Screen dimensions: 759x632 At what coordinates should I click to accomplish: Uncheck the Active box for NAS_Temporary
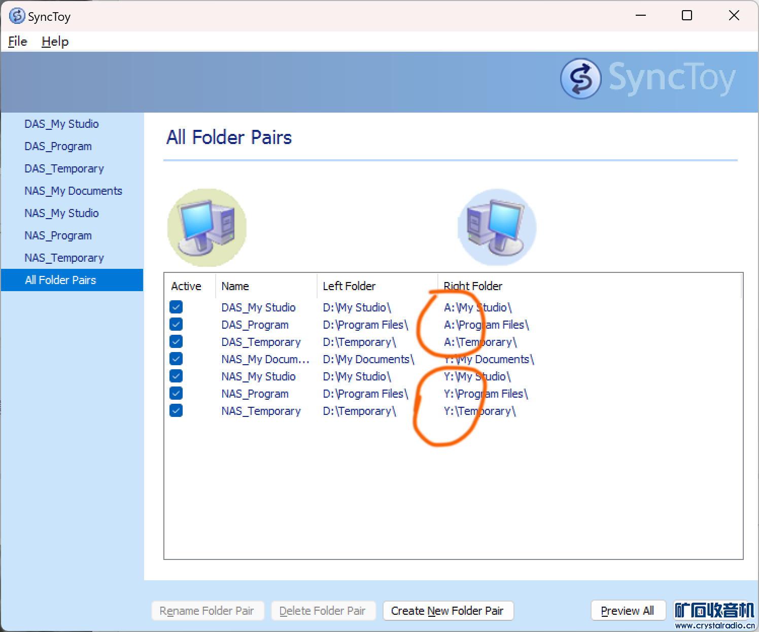[x=176, y=410]
